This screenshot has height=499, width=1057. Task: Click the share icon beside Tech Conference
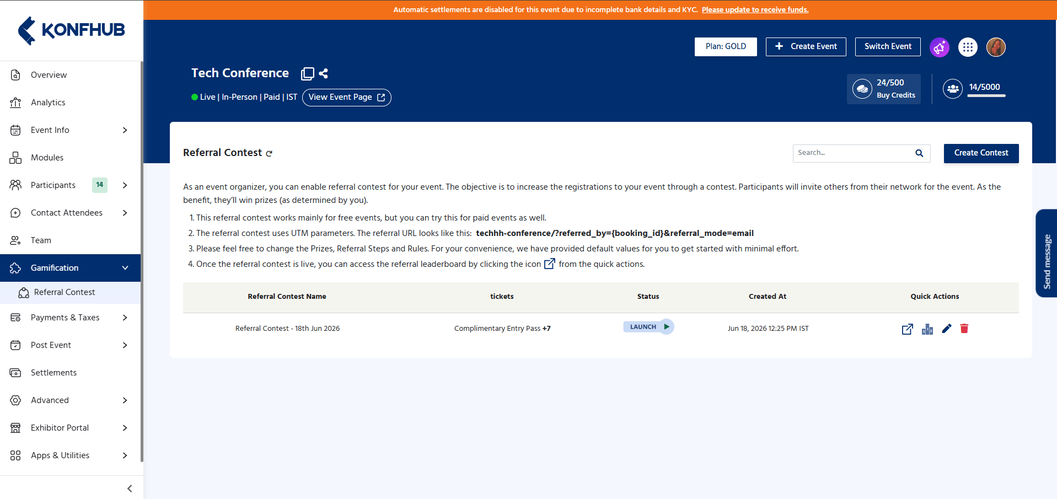point(324,73)
